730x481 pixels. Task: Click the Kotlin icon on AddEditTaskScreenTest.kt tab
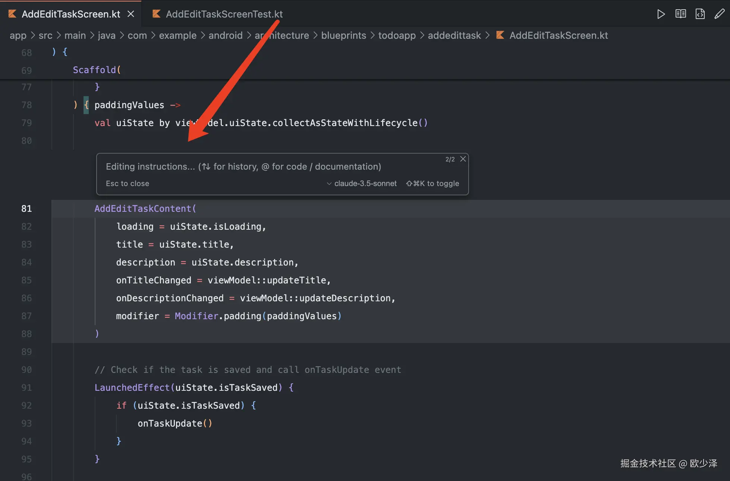156,14
